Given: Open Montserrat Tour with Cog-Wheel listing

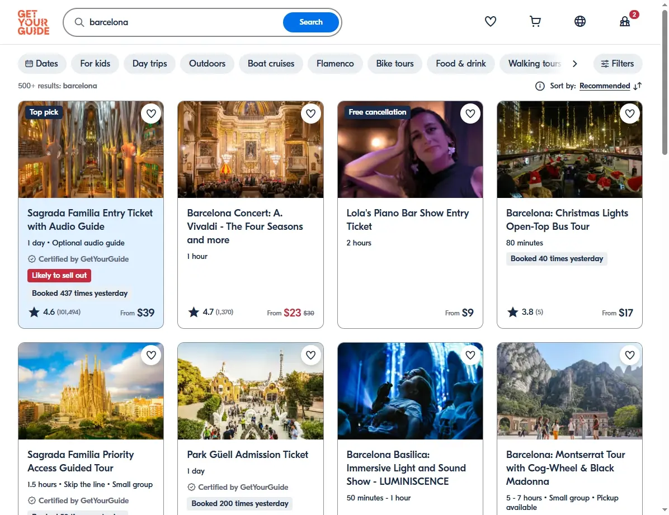Looking at the screenshot, I should click(566, 468).
